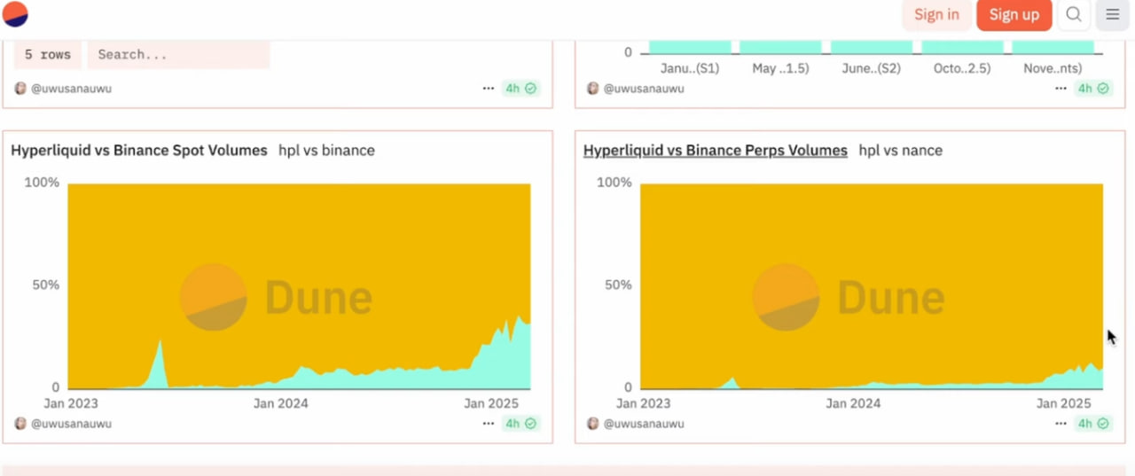Open Hyperliquid vs Binance Spot Volumes title
Viewport: 1135px width, 476px height.
[x=139, y=151]
